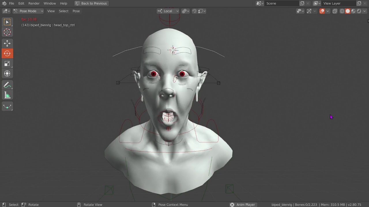369x207 pixels.
Task: Activate the Move tool
Action: (x=7, y=43)
